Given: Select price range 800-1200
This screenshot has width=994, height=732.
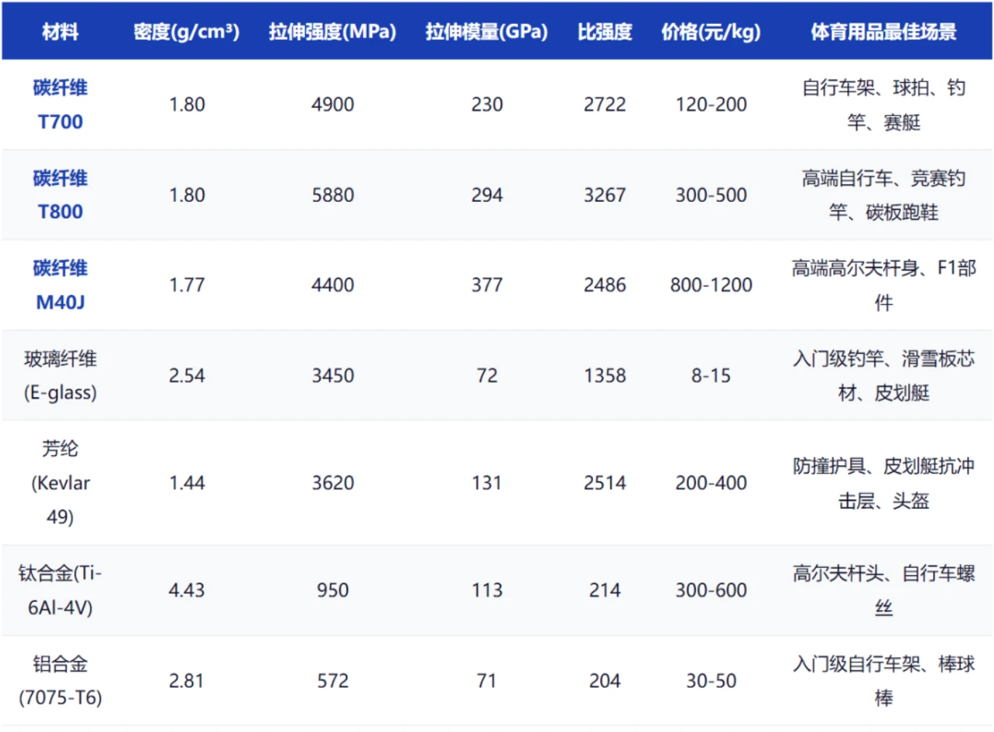Looking at the screenshot, I should coord(711,285).
